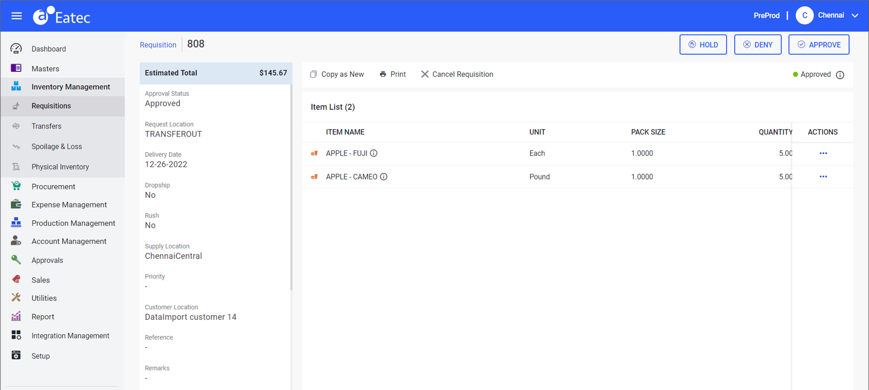This screenshot has height=390, width=869.
Task: Open Dashboard from the sidebar
Action: coord(49,49)
